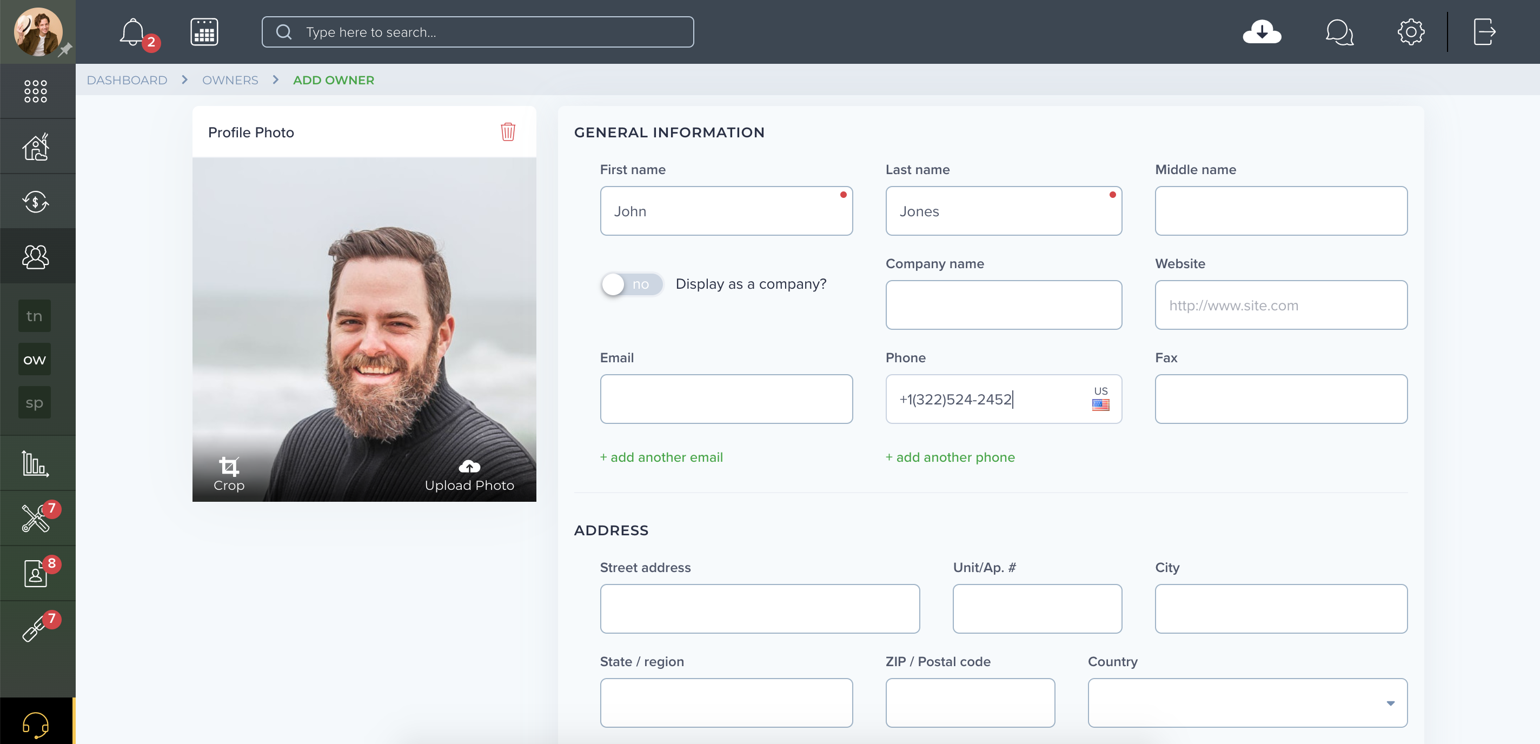Image resolution: width=1540 pixels, height=744 pixels.
Task: Click the logout icon
Action: coord(1484,32)
